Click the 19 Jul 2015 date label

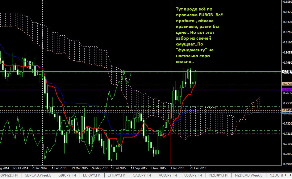[119, 168]
